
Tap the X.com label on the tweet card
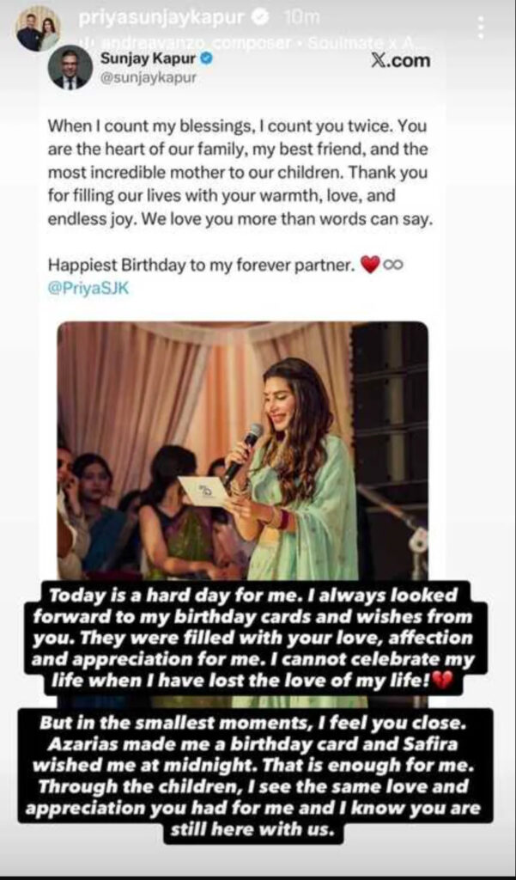pos(401,61)
